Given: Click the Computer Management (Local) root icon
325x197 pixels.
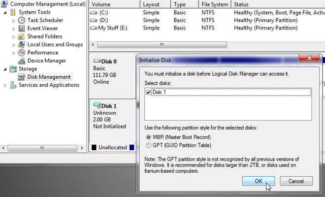Looking at the screenshot, I should 4,4.
